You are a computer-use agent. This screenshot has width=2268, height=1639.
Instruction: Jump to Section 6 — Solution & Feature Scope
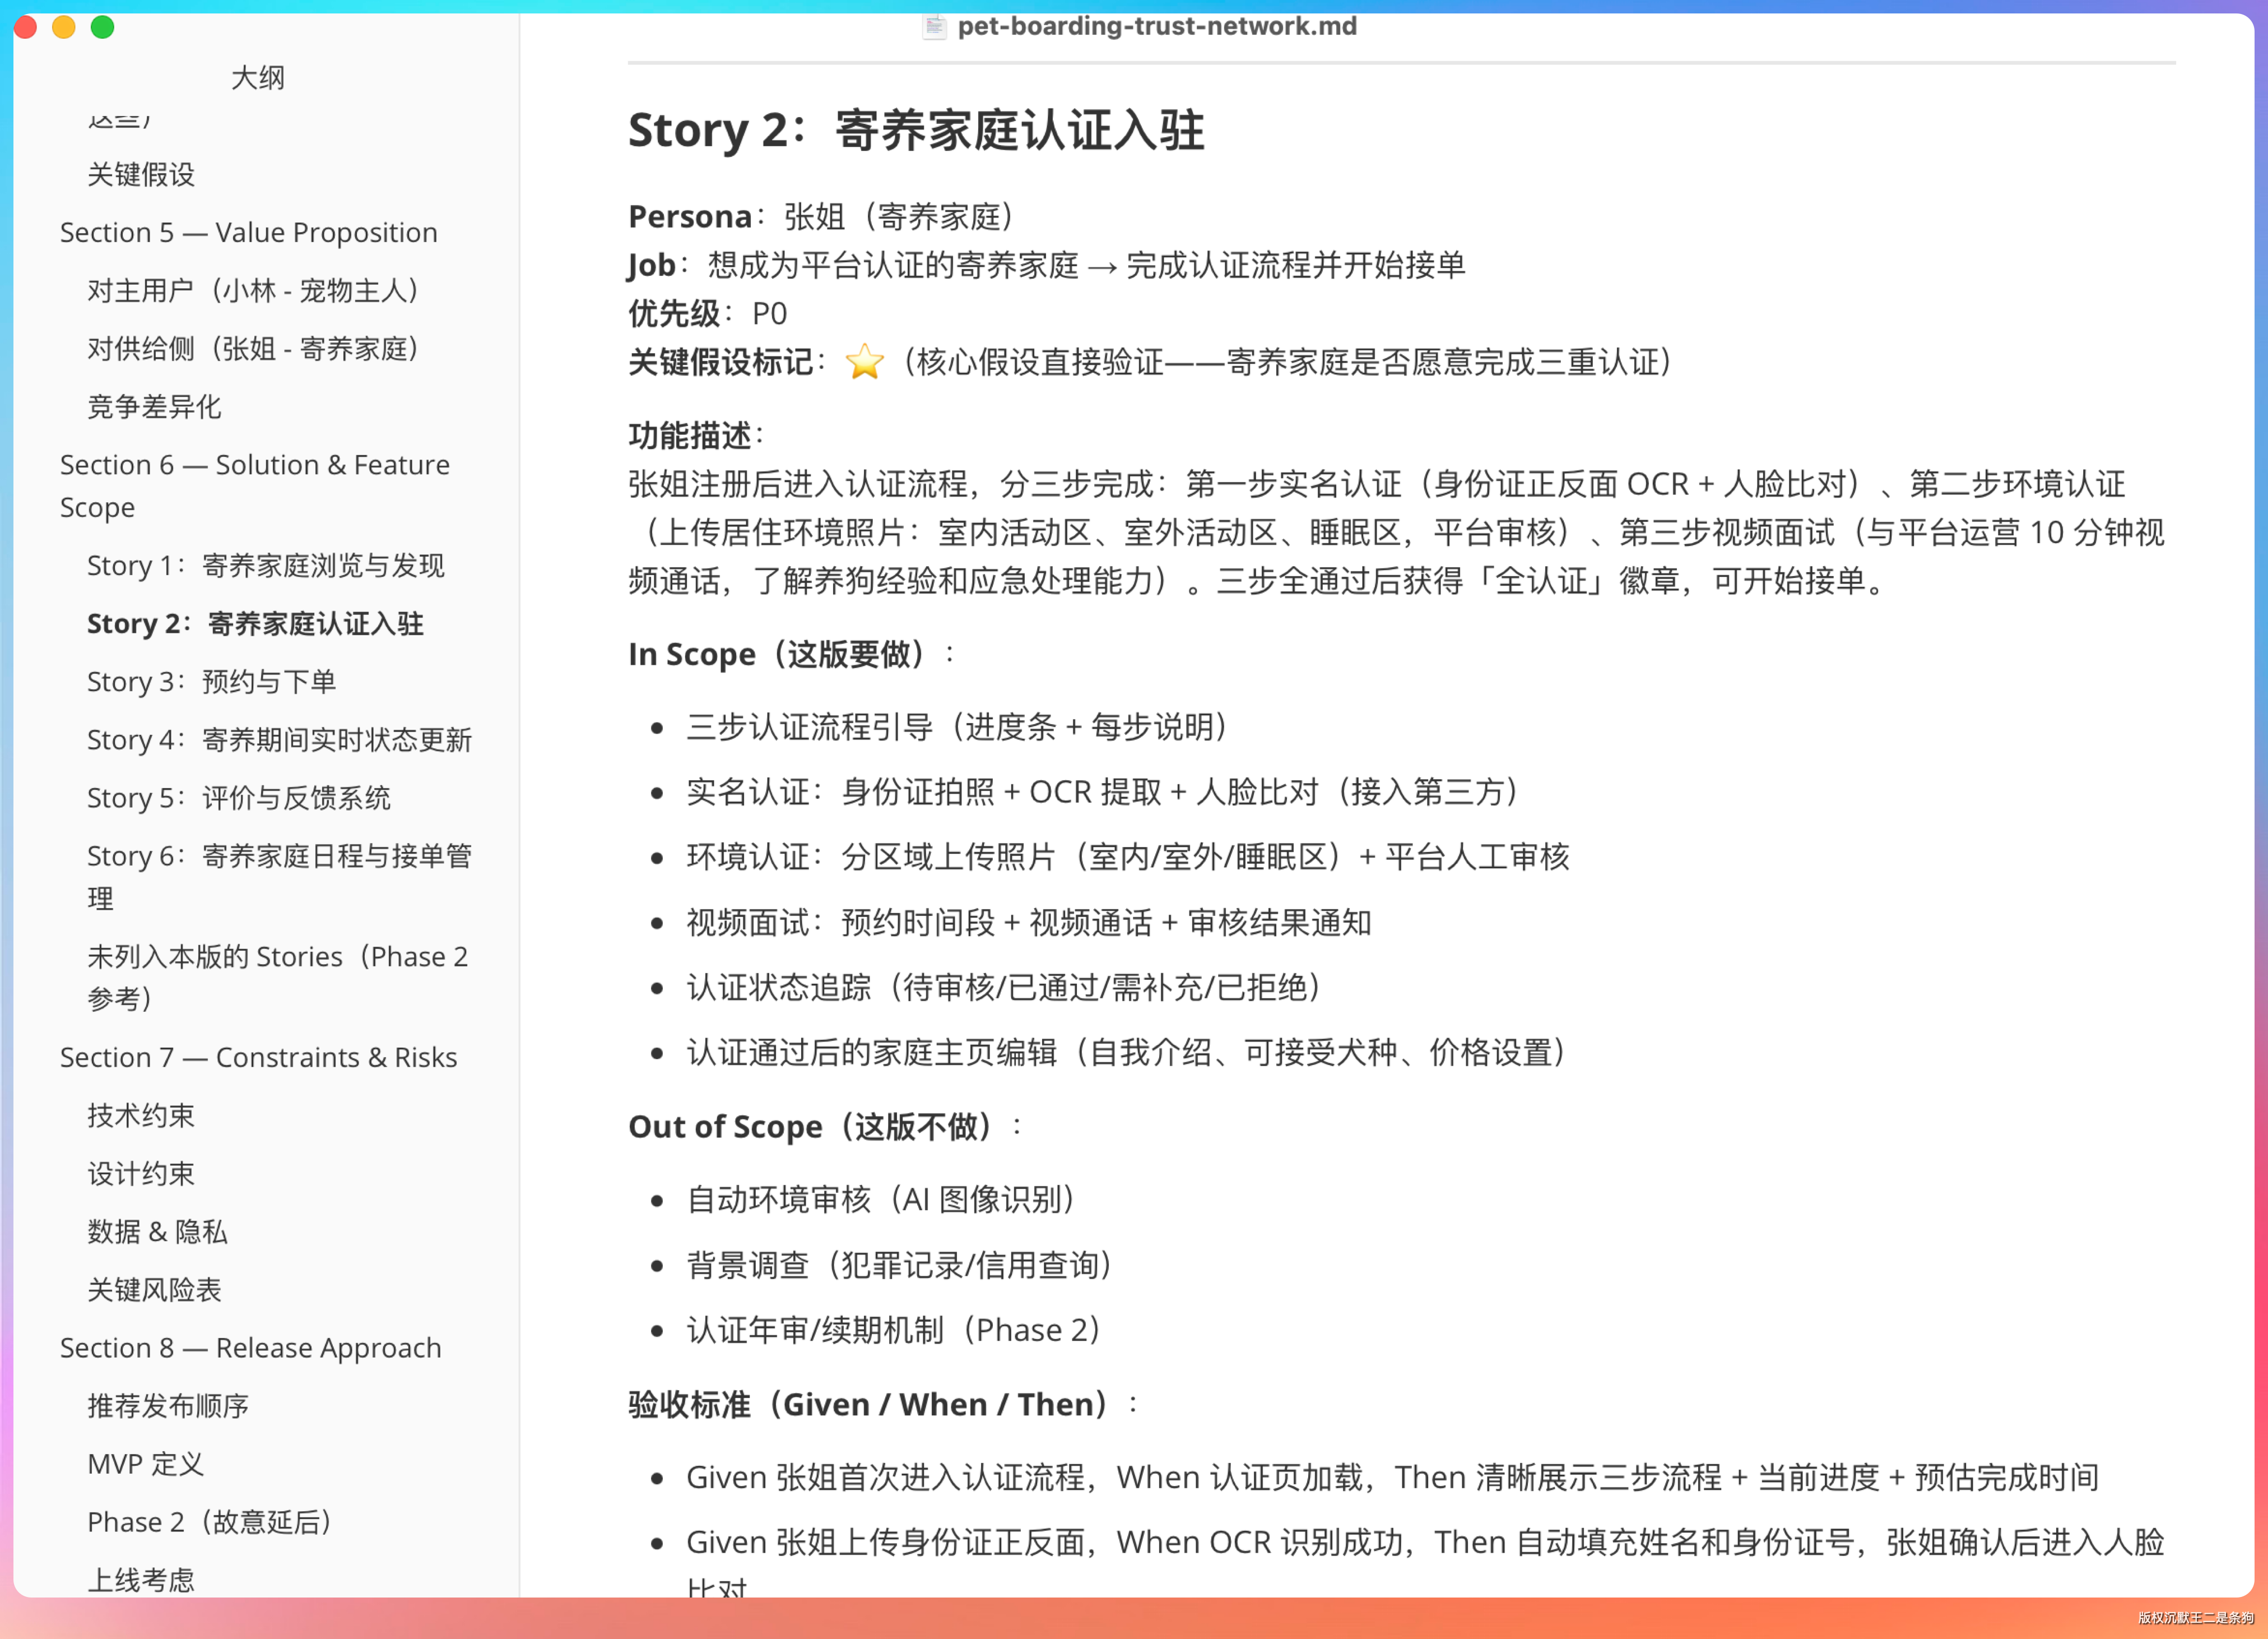[x=255, y=485]
